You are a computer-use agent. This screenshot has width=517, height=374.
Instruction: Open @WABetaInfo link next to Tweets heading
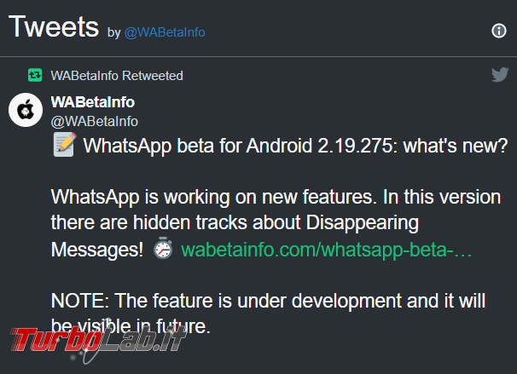[x=165, y=32]
